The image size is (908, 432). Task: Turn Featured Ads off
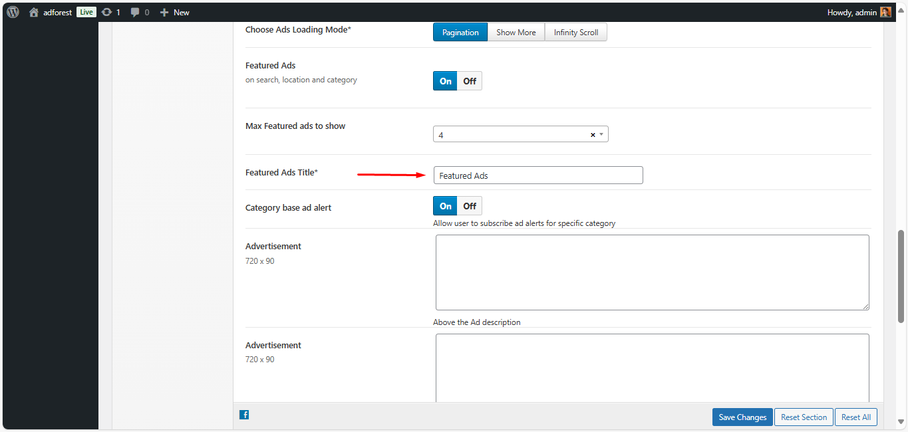470,81
